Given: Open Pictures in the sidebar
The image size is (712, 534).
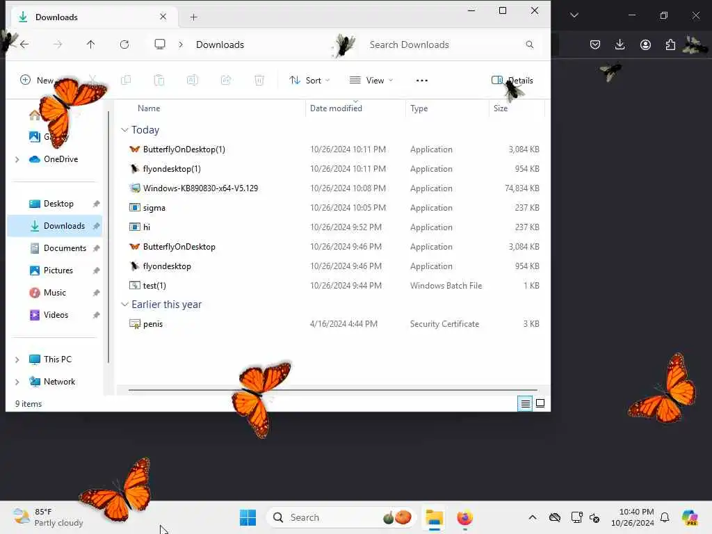Looking at the screenshot, I should (58, 270).
